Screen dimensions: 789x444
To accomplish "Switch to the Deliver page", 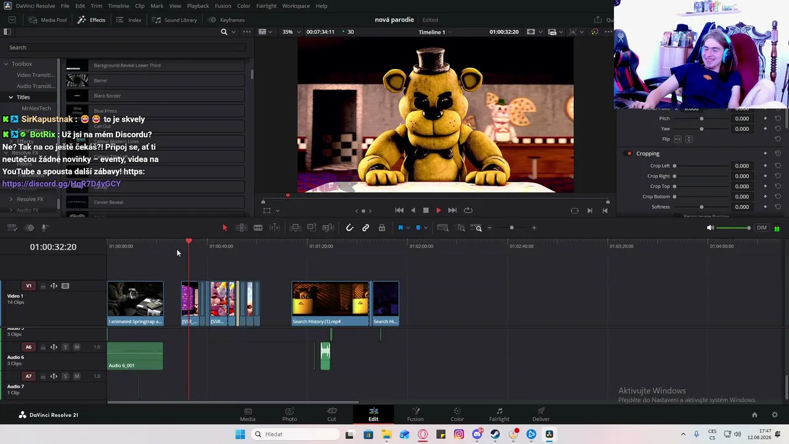I will click(x=541, y=414).
